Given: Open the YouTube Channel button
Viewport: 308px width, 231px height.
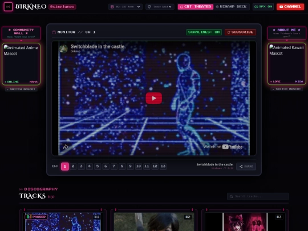Looking at the screenshot, I should click(x=290, y=7).
